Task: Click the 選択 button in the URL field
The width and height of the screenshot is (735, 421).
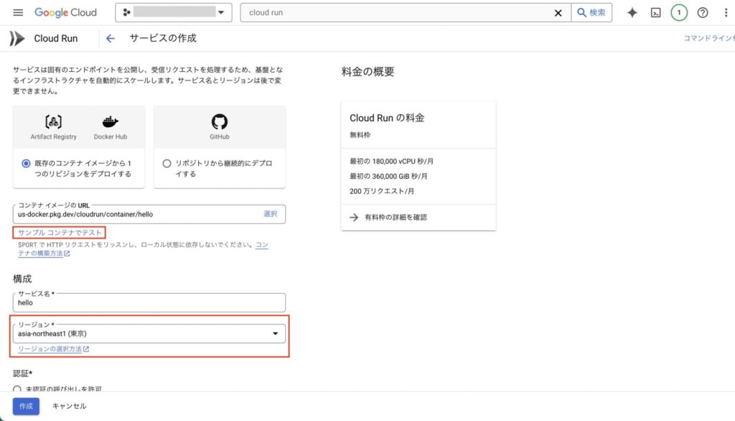Action: (271, 214)
